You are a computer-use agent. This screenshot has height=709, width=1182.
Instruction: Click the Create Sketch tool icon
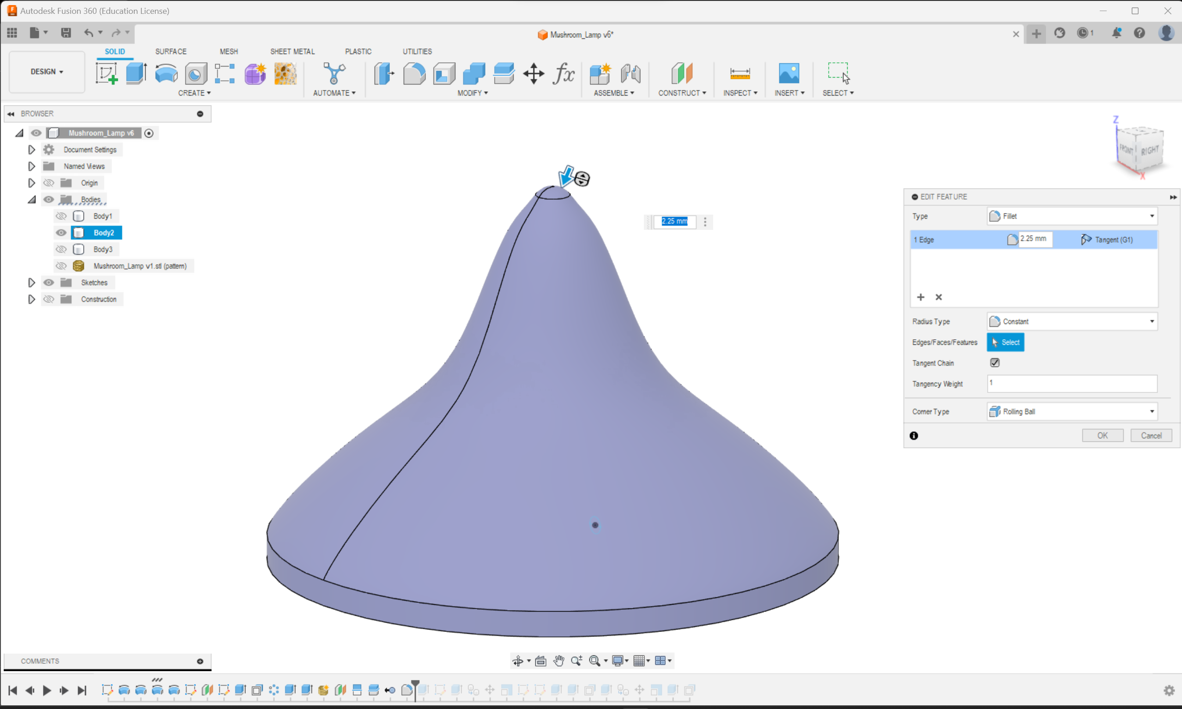pos(106,73)
